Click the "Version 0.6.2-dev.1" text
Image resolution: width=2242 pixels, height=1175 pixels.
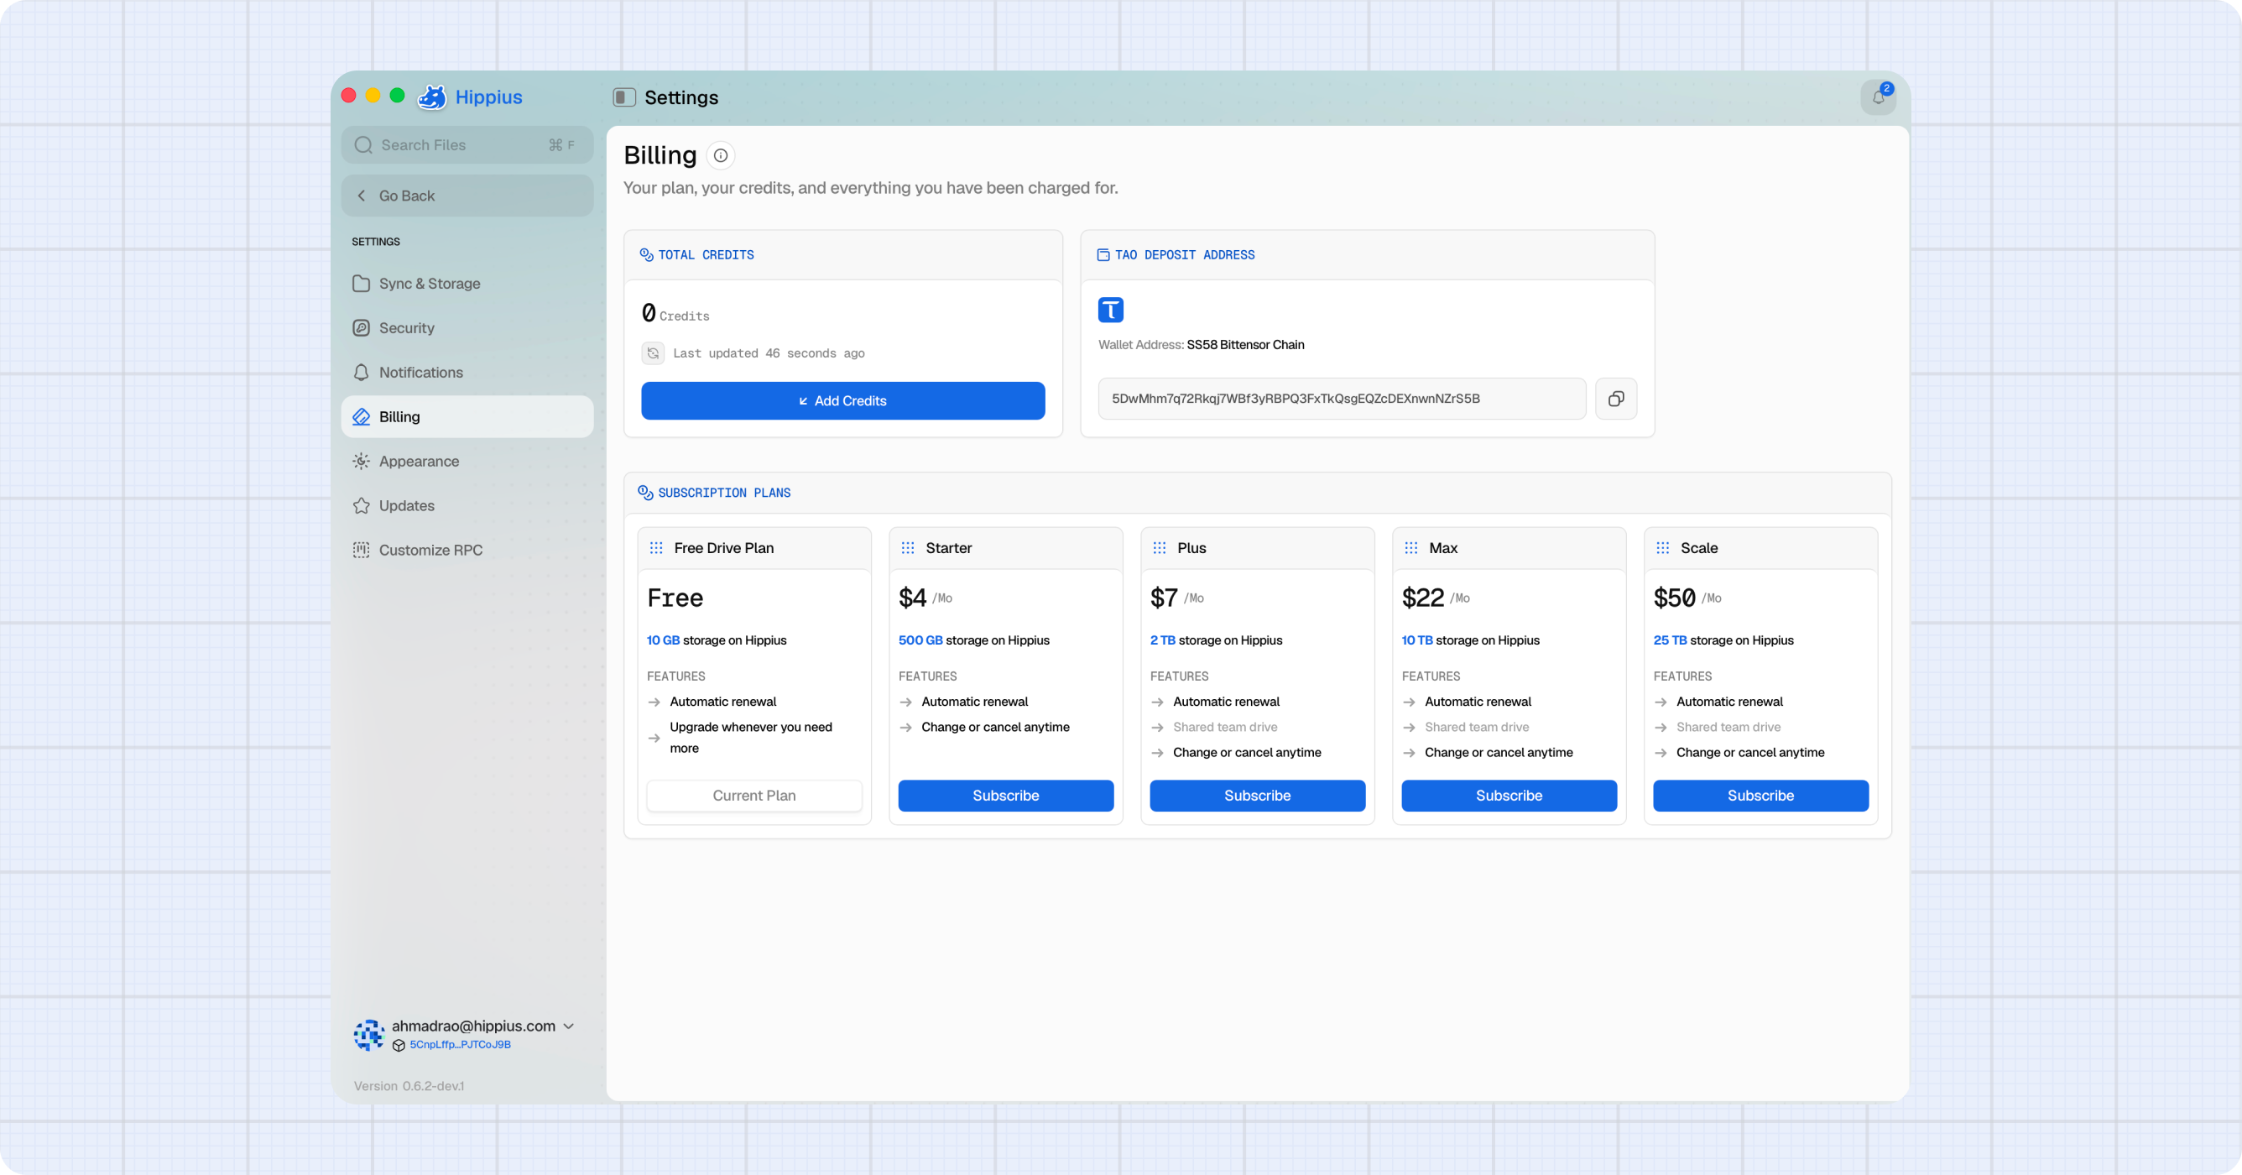click(409, 1086)
